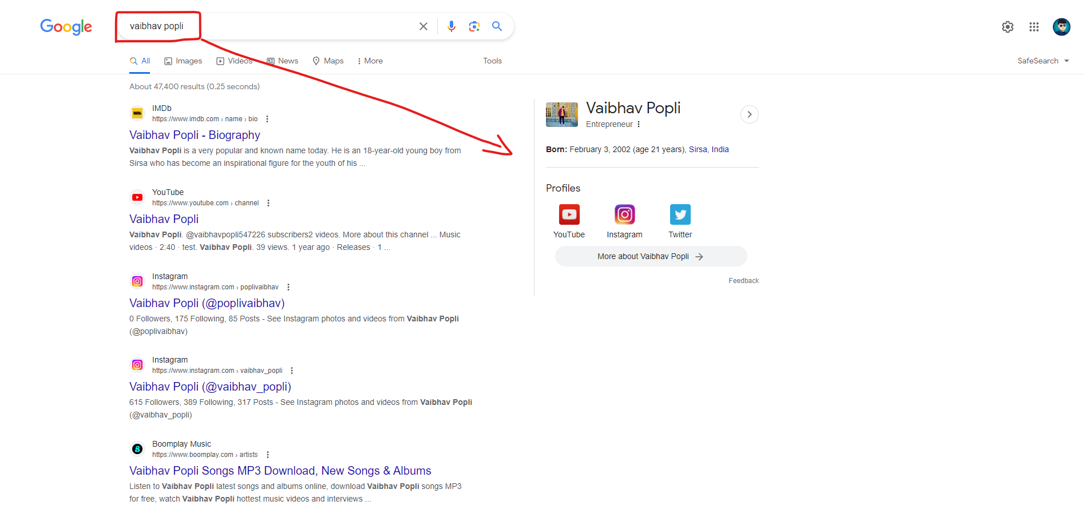
Task: Open three-dot menu for poplivaibhav result
Action: tap(288, 287)
